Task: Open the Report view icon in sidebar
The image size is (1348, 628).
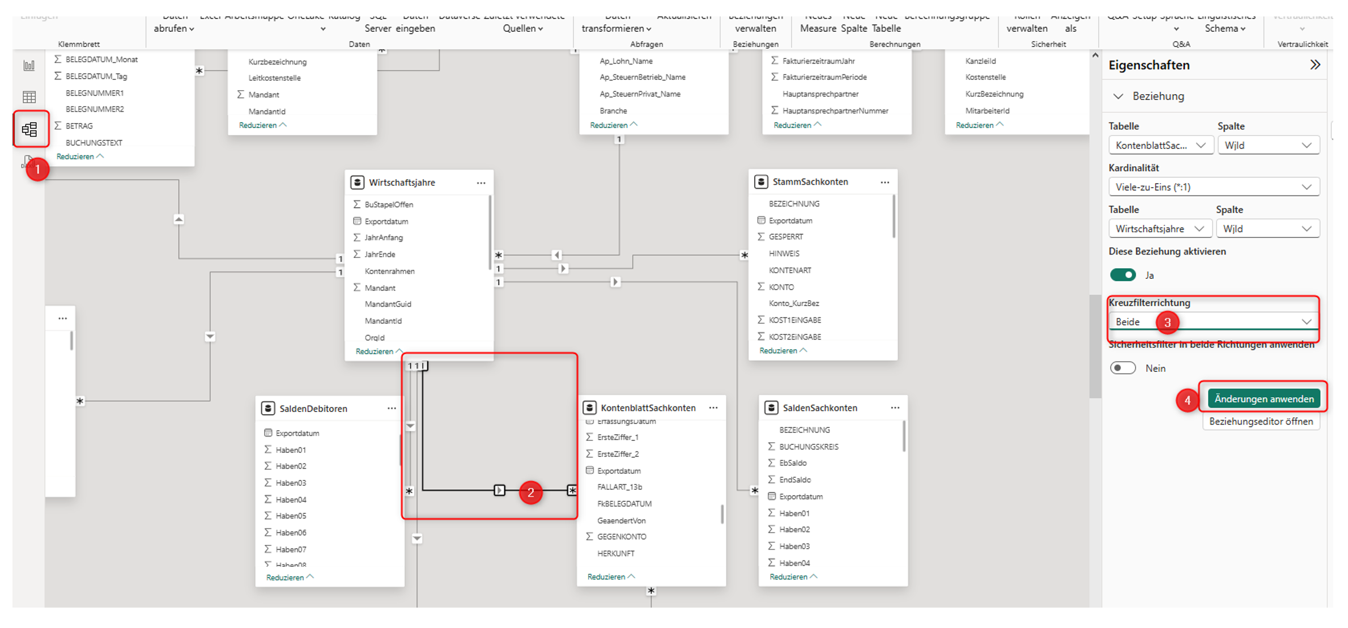Action: [x=29, y=66]
